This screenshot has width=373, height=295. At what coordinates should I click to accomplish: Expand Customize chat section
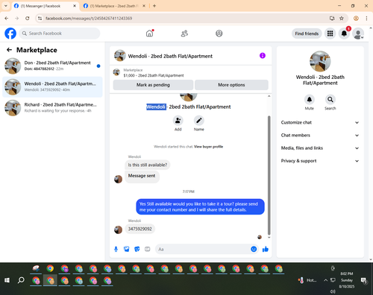coord(320,122)
